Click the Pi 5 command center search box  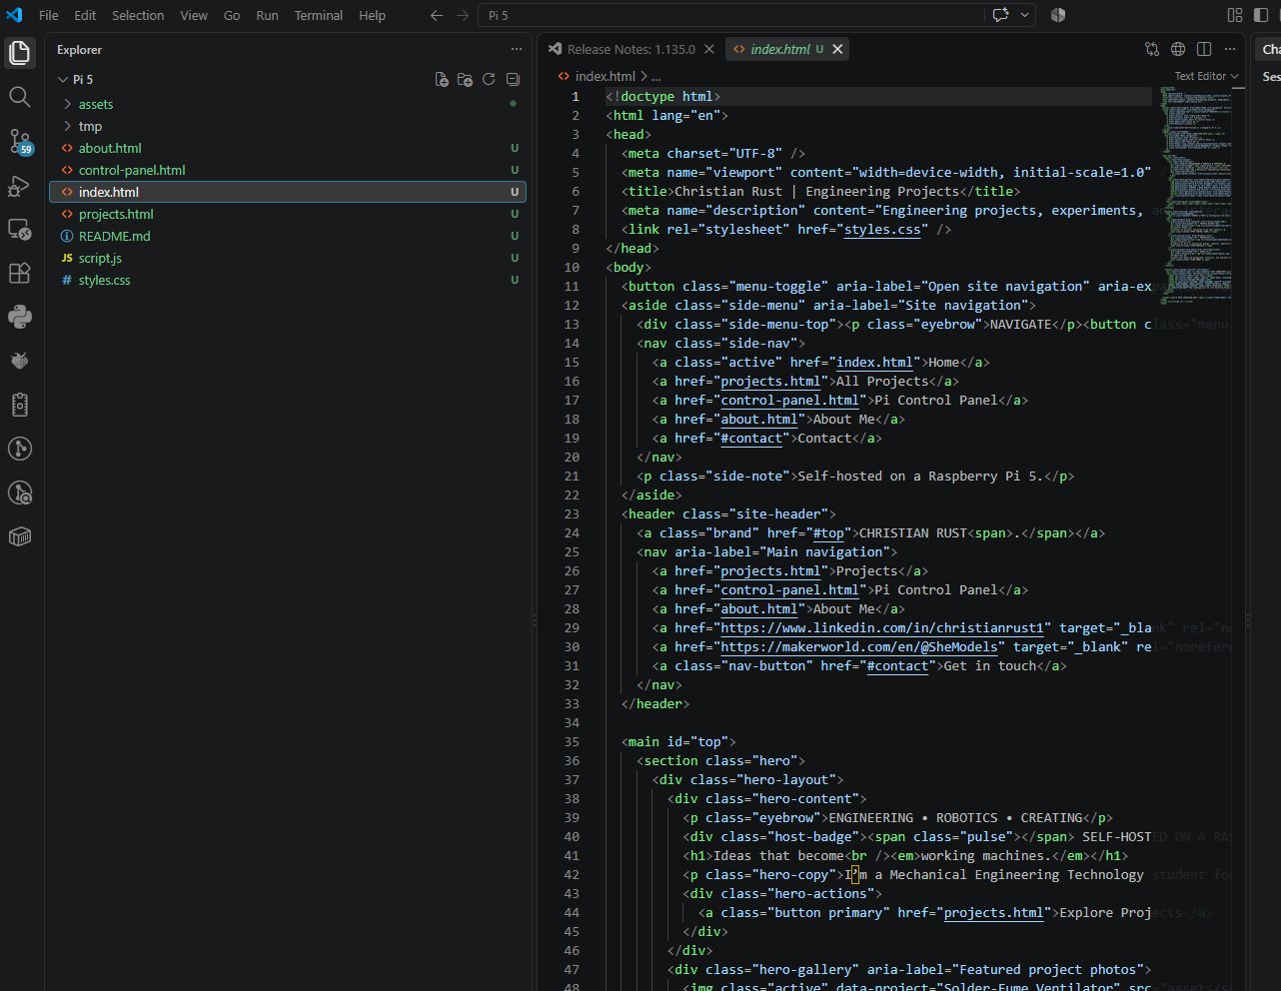(x=730, y=15)
